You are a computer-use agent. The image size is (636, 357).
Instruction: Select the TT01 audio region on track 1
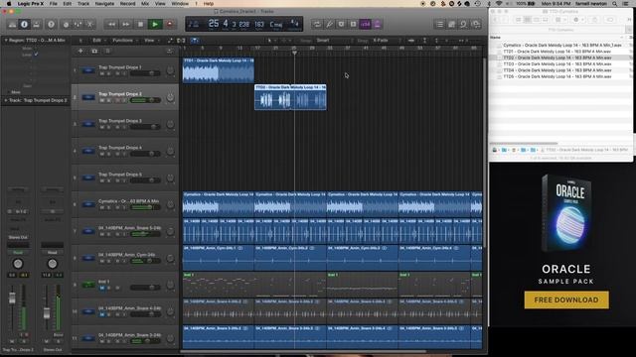tap(219, 70)
